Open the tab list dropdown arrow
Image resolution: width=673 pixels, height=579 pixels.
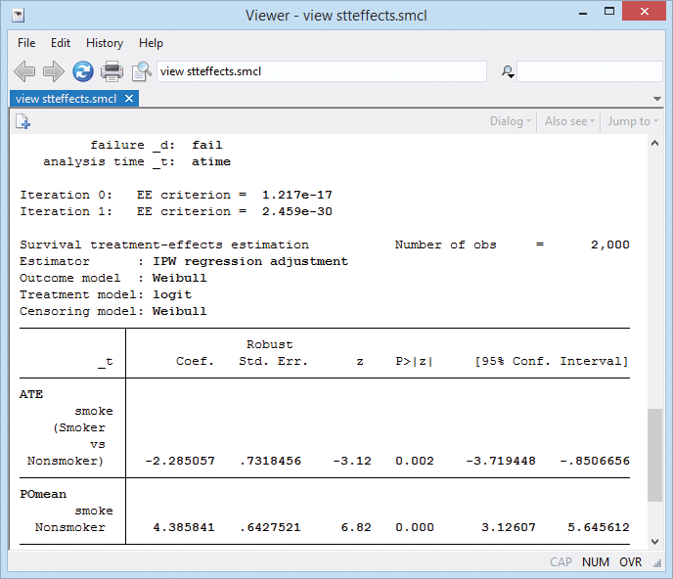tap(656, 99)
